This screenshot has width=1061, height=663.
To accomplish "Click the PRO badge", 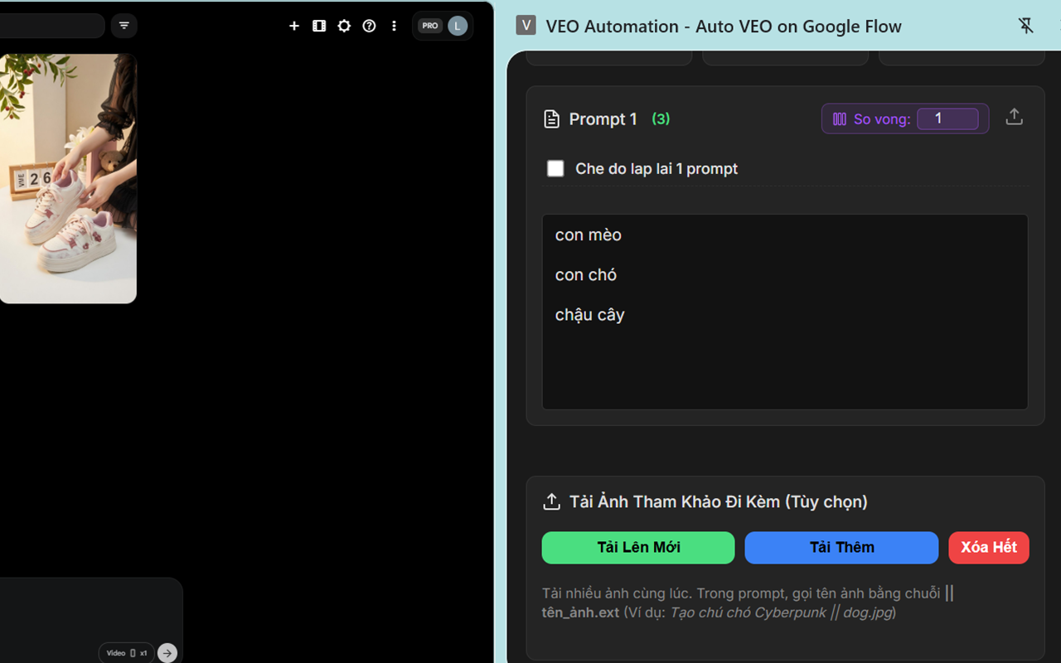I will coord(430,26).
